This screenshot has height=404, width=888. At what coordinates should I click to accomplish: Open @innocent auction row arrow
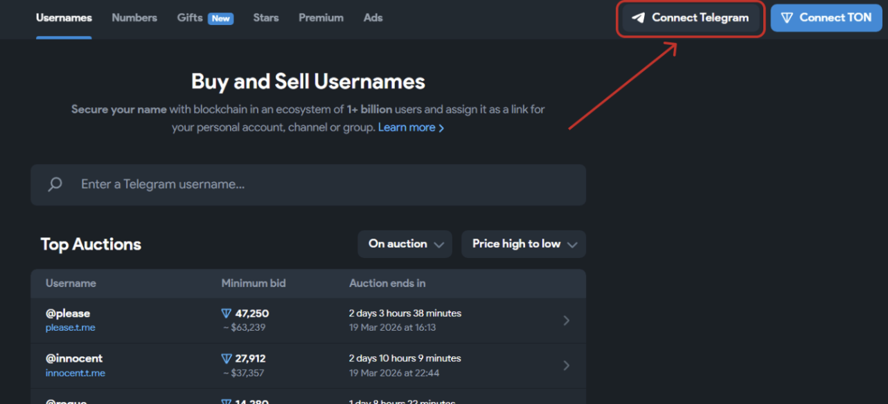(x=566, y=365)
